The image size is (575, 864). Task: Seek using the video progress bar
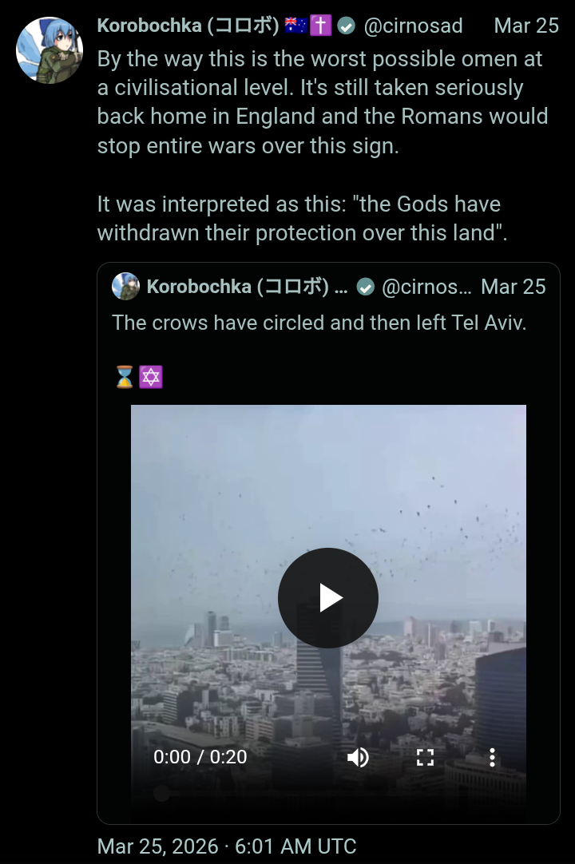328,794
